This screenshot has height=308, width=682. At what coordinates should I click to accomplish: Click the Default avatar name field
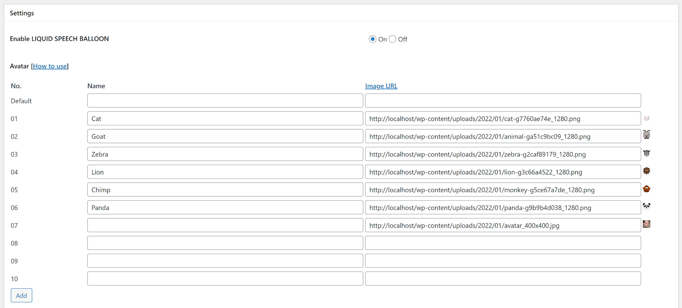[x=224, y=100]
